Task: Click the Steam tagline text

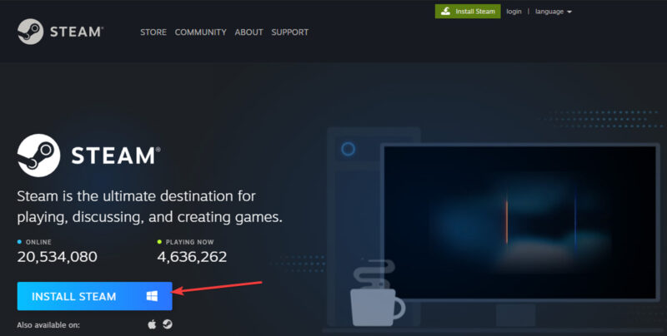Action: pyautogui.click(x=150, y=206)
